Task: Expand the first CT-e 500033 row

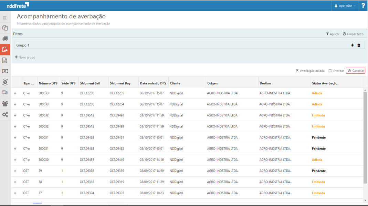Action: [15, 93]
